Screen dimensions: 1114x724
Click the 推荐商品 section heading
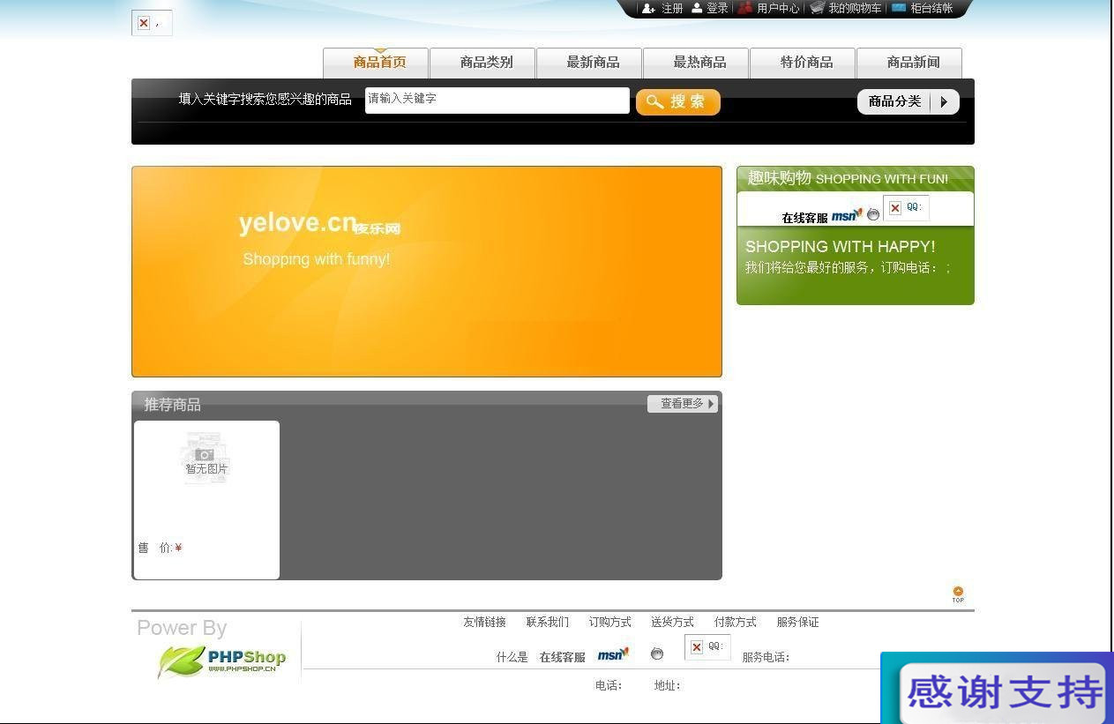point(173,405)
